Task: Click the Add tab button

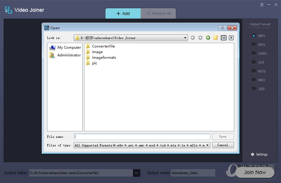Action: [x=123, y=13]
